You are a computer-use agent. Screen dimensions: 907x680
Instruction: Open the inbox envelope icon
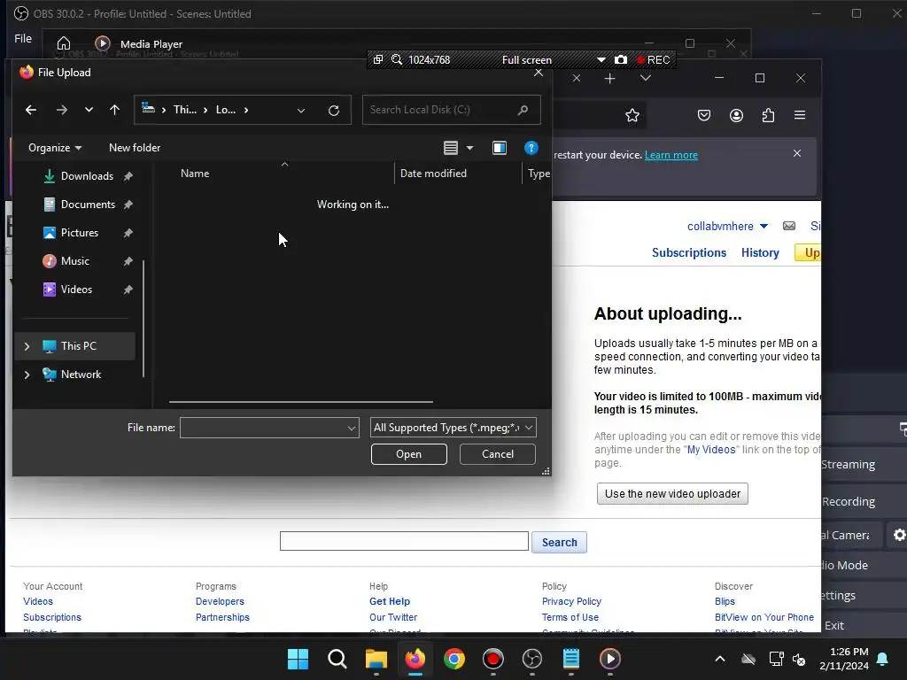tap(789, 226)
